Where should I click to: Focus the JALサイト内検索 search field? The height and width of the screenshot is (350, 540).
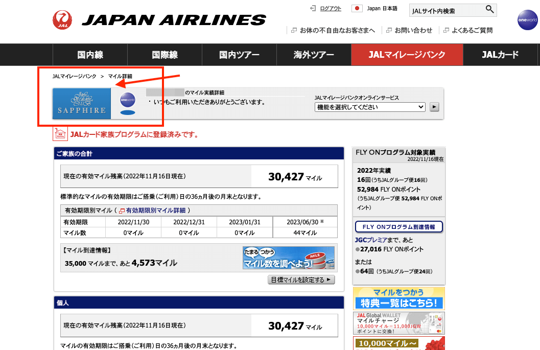coord(447,11)
